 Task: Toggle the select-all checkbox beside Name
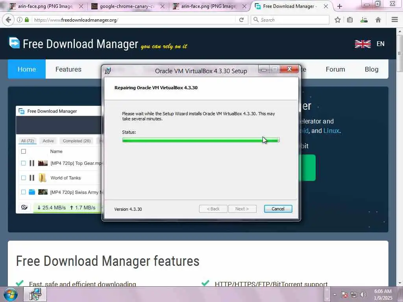[23, 151]
